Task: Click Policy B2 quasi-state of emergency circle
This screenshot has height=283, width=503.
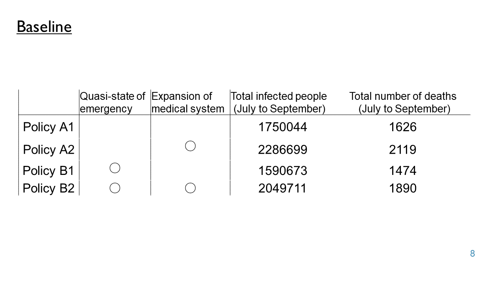Action: [x=115, y=188]
